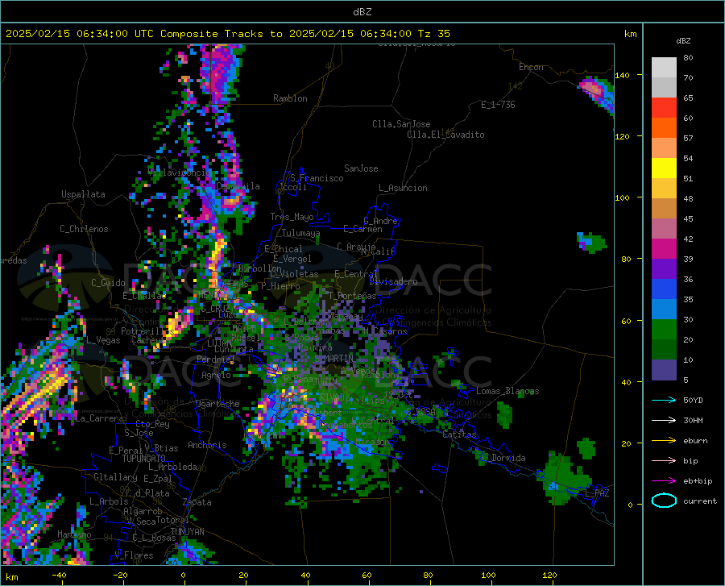Click the Divisadero map label
The width and height of the screenshot is (725, 586).
click(393, 281)
